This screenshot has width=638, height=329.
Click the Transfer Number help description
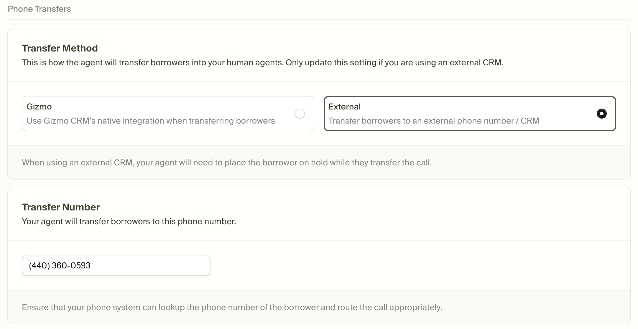(x=129, y=221)
